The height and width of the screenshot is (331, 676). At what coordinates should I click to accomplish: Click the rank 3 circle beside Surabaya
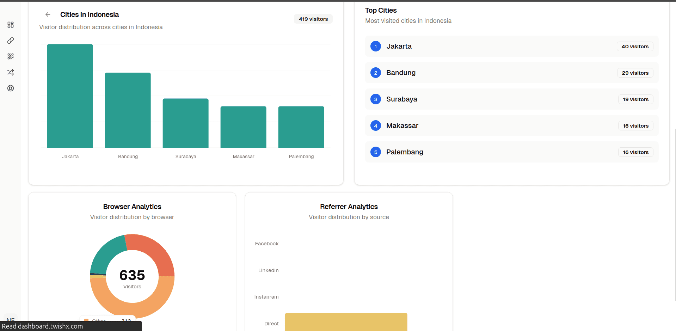pyautogui.click(x=376, y=99)
